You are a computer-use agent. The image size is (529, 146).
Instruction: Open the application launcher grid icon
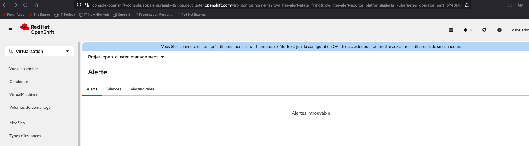[451, 30]
